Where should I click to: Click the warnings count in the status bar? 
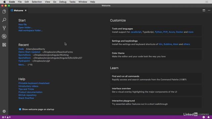coord(9,117)
